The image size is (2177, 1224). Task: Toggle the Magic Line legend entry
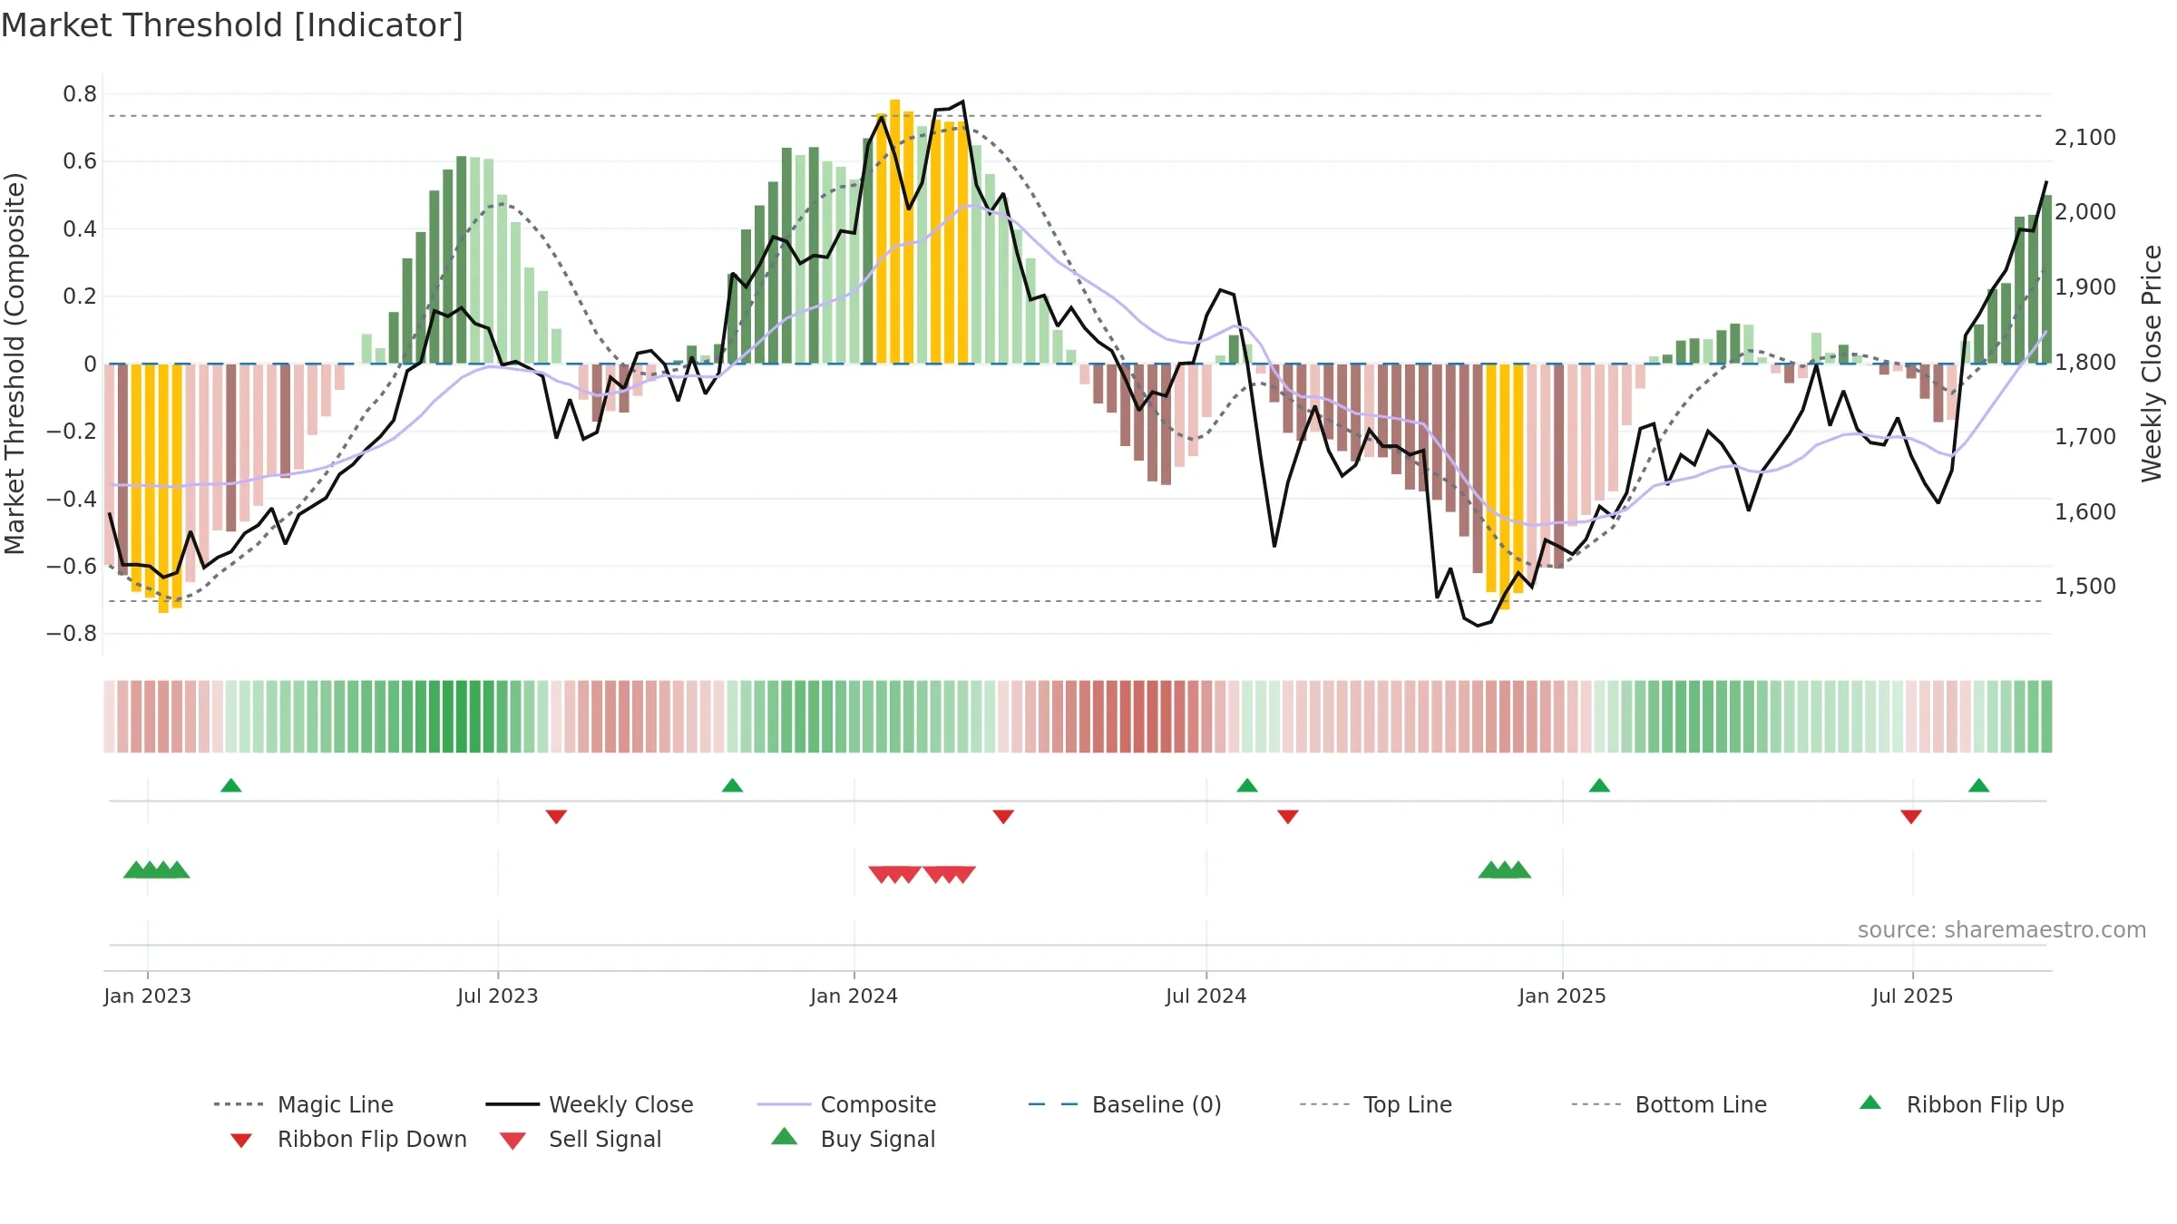click(303, 1104)
